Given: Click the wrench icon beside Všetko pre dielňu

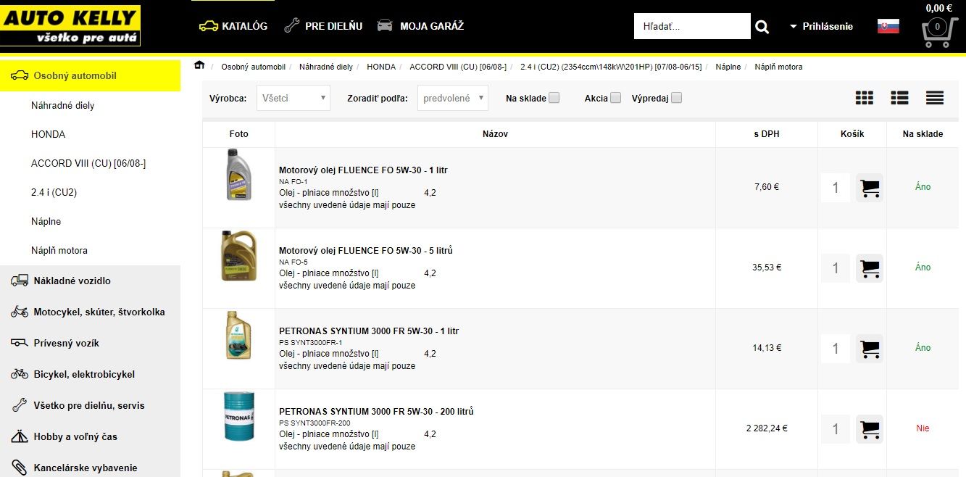Looking at the screenshot, I should (x=20, y=405).
